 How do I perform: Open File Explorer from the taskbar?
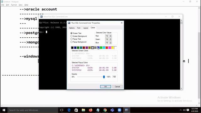coord(83,110)
